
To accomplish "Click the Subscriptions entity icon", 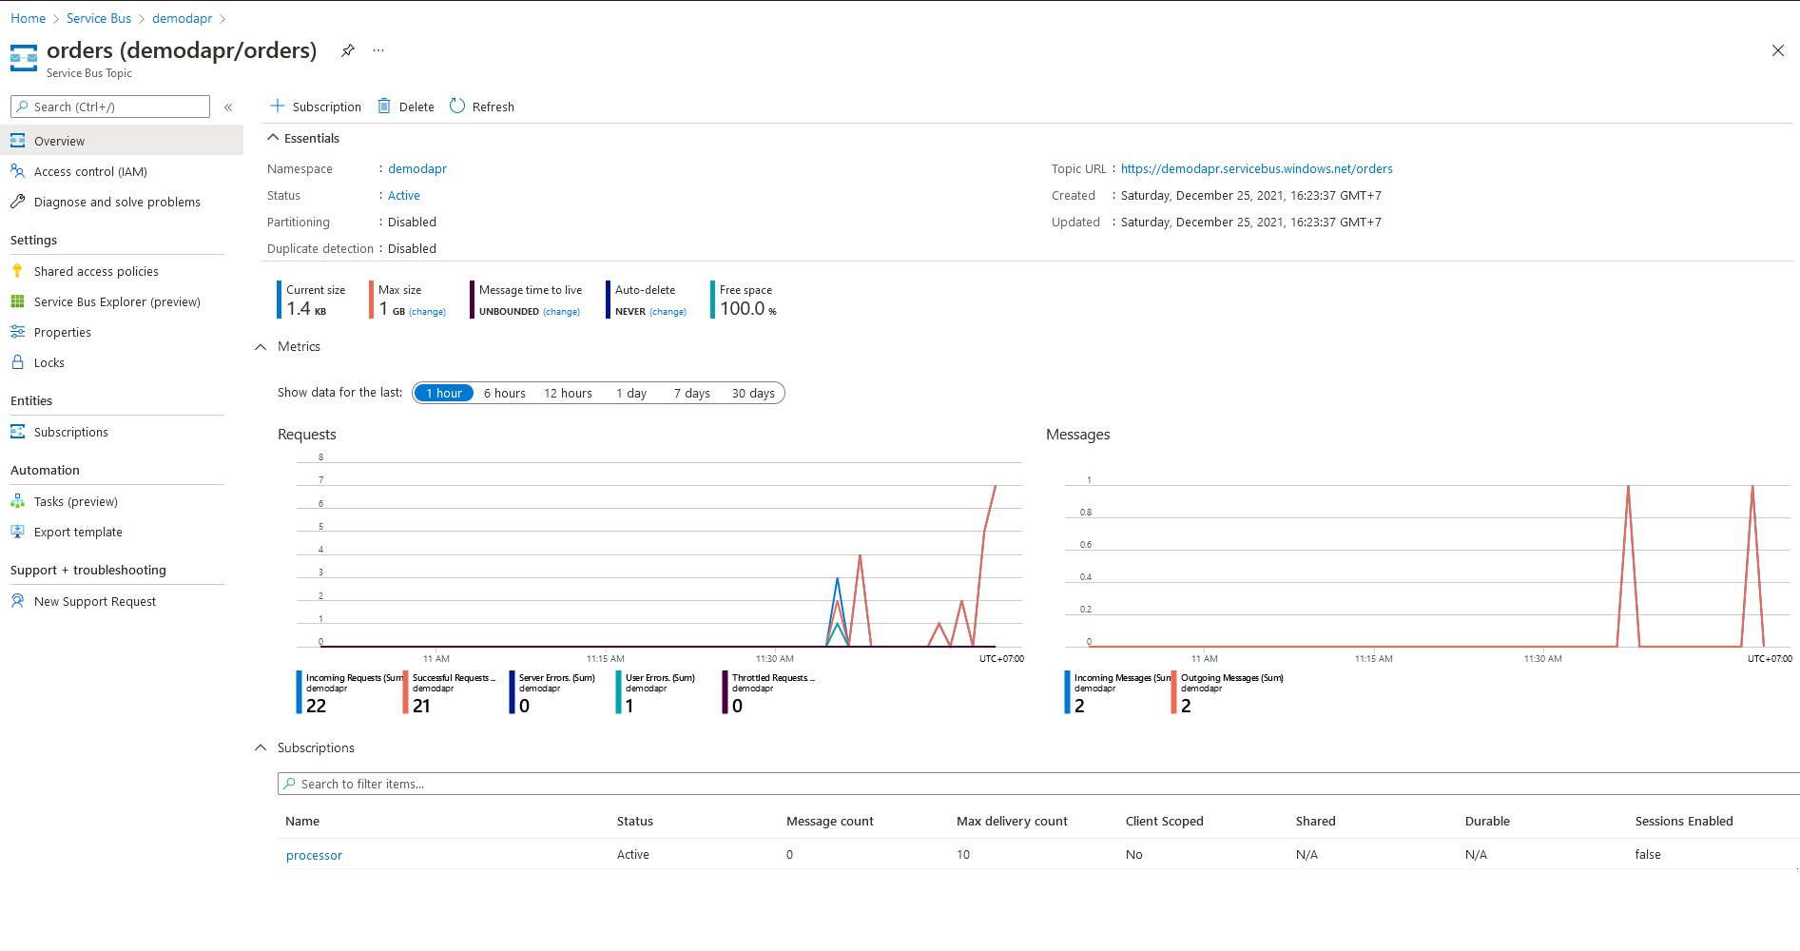I will coord(17,432).
